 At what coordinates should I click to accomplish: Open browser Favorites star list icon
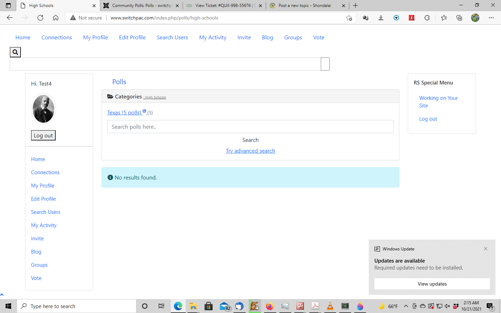pos(444,18)
